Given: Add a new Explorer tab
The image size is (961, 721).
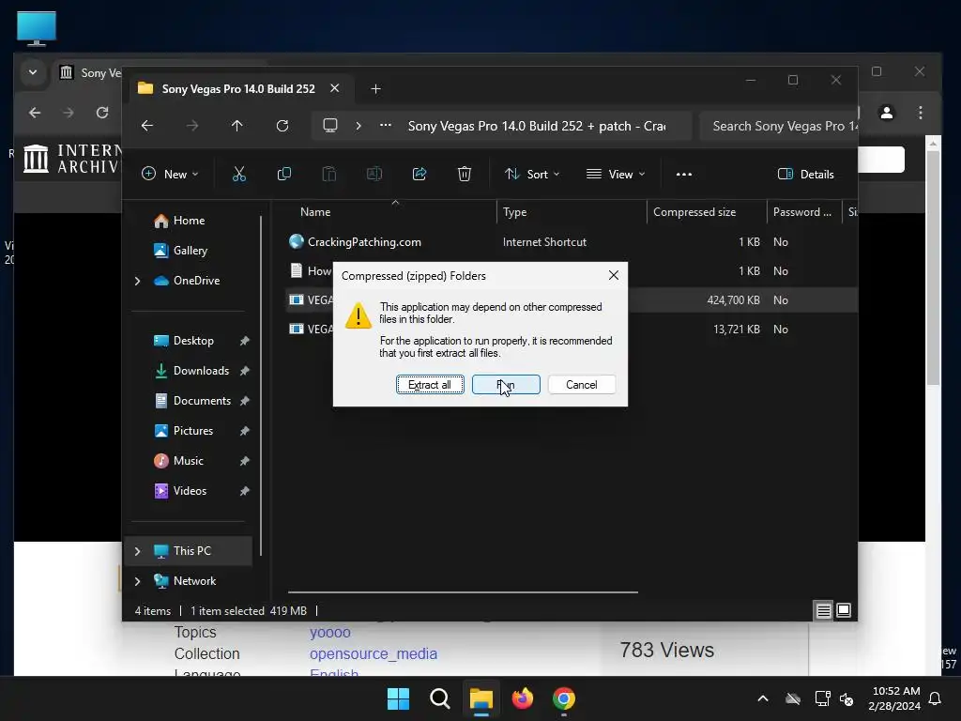Looking at the screenshot, I should [x=375, y=89].
